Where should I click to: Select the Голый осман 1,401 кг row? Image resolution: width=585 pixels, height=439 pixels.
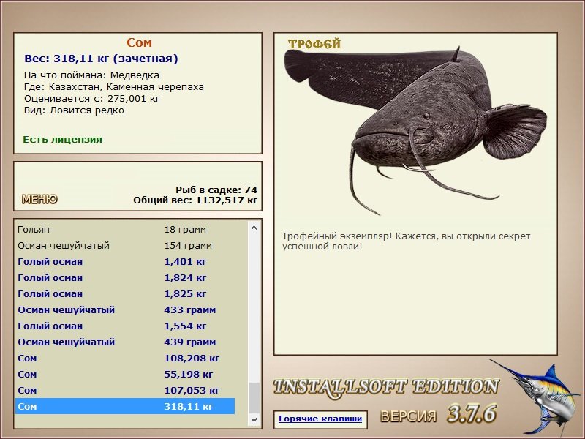pyautogui.click(x=125, y=261)
